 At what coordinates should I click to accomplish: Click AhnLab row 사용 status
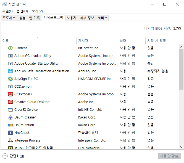pos(123,71)
